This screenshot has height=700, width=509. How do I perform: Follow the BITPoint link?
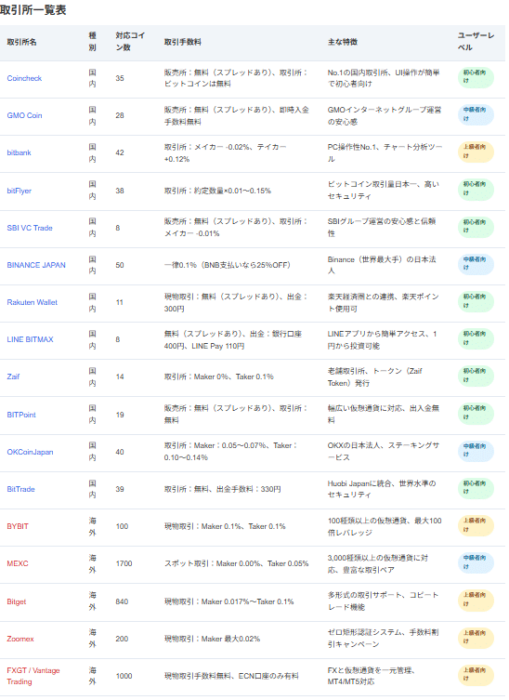coord(21,415)
